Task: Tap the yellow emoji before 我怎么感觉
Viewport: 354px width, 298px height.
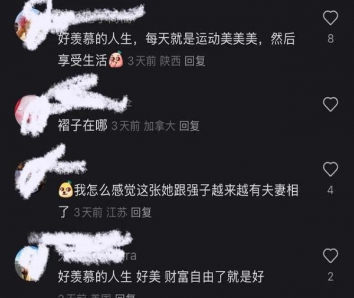Action: [65, 188]
